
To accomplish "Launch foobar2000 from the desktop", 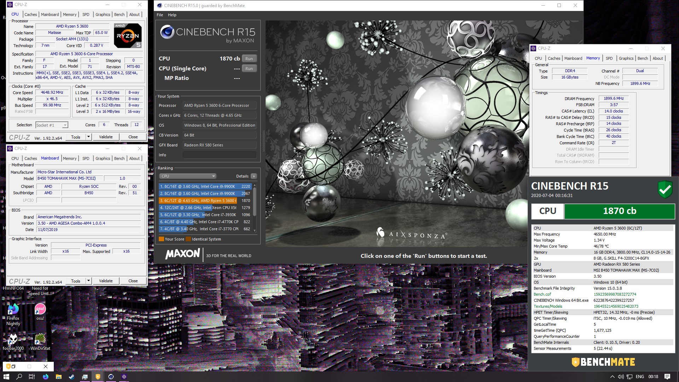I will [13, 342].
